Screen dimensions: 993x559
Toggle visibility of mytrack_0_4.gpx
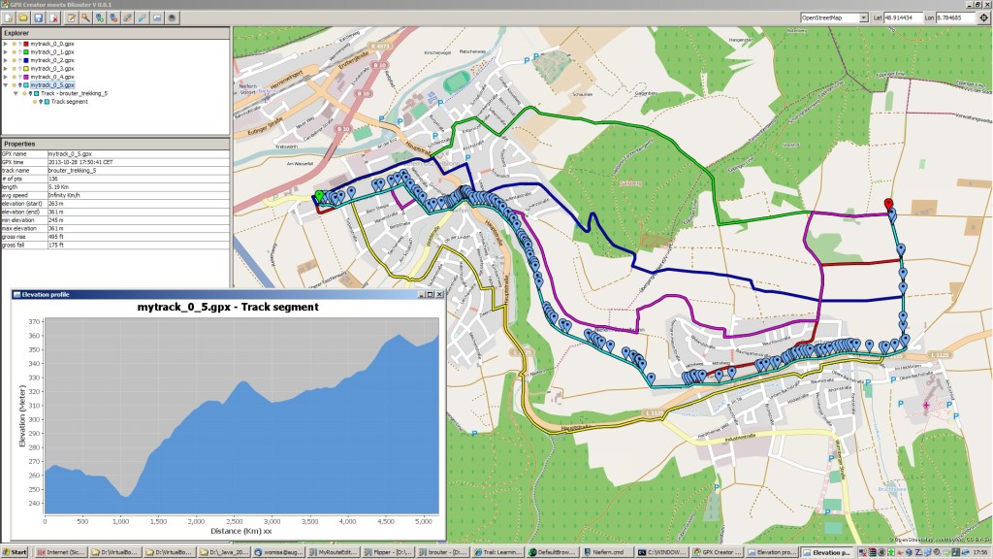[14, 77]
